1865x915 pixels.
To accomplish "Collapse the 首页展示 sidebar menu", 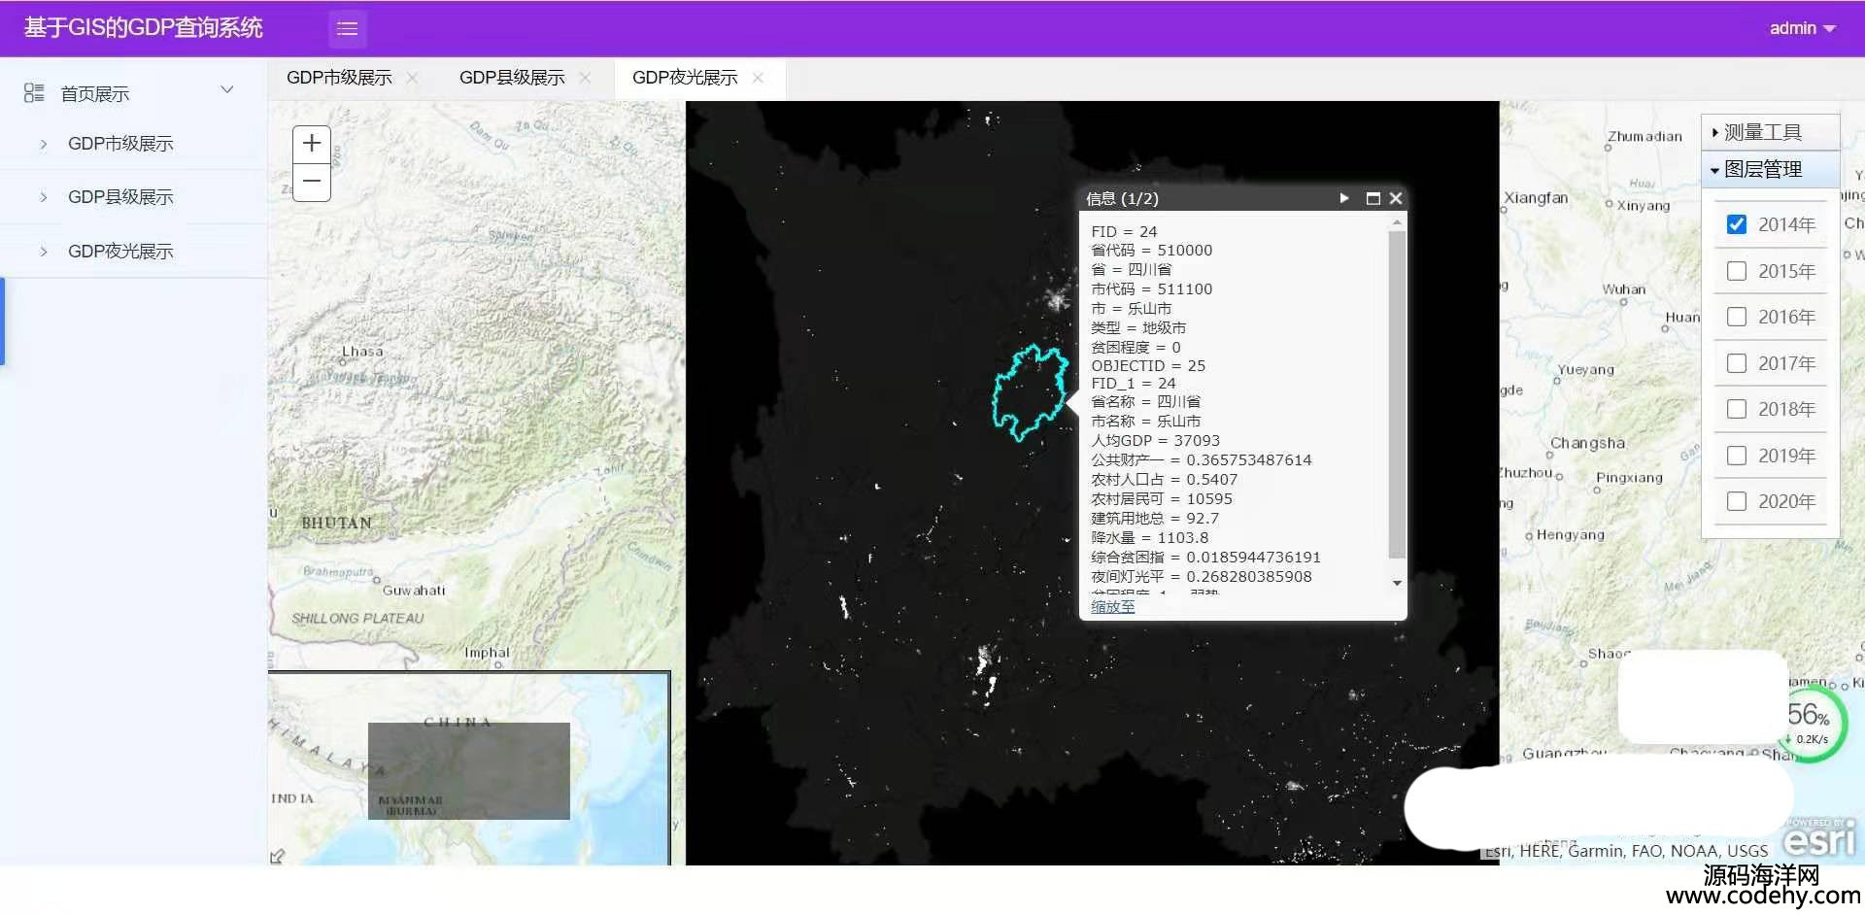I will pos(227,89).
